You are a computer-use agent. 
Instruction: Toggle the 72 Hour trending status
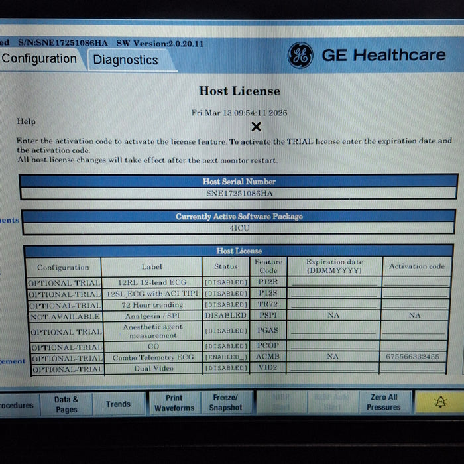point(226,304)
